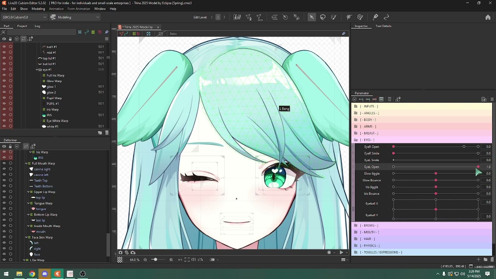
Task: Click zoom out magnifier icon
Action: click(145, 260)
